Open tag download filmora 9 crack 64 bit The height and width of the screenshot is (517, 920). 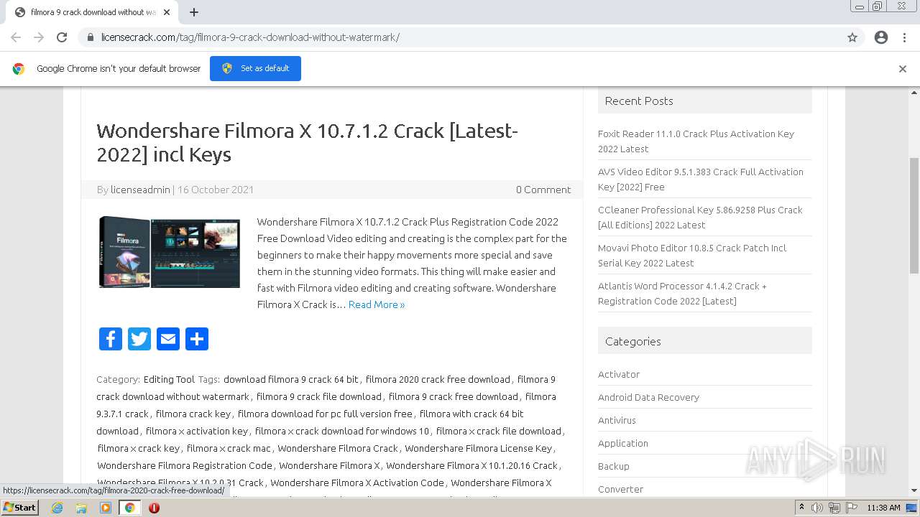coord(290,379)
